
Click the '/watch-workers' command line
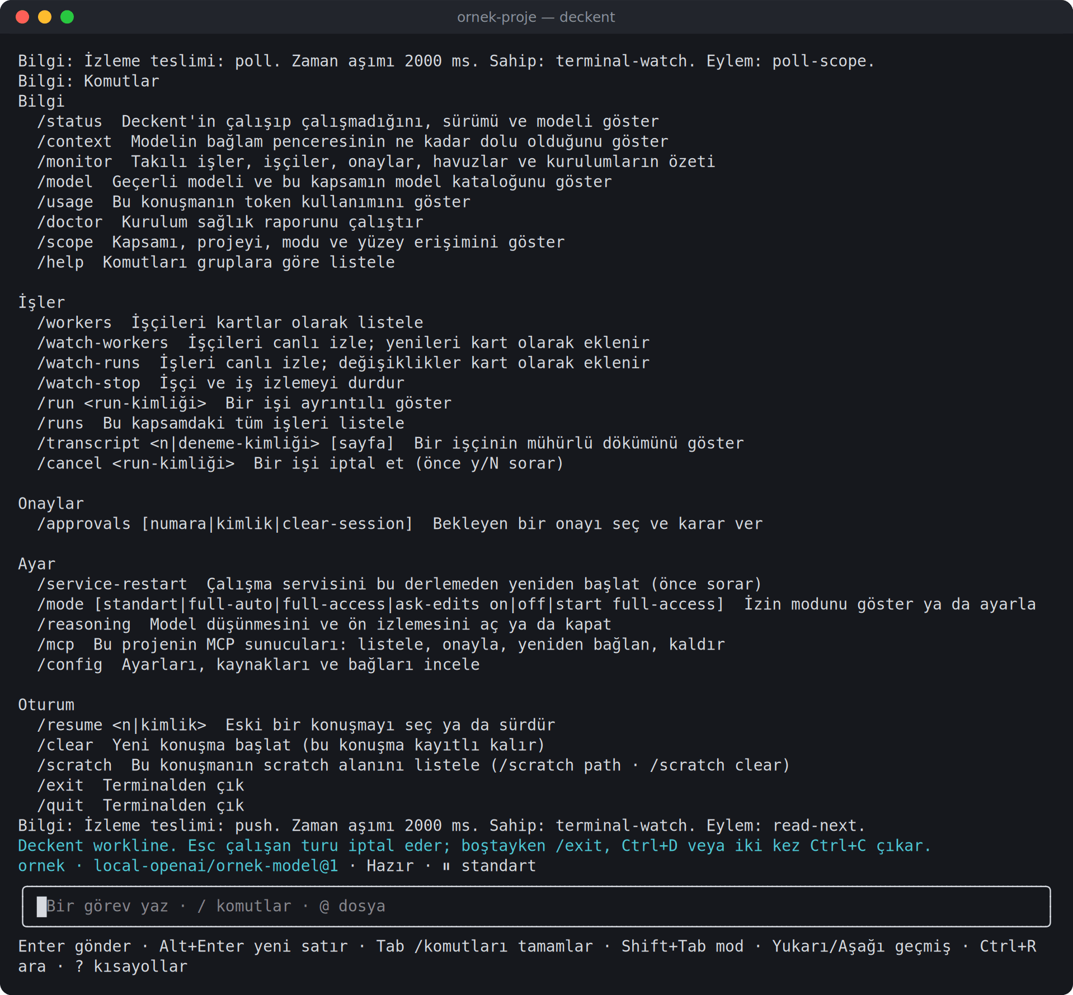(x=343, y=343)
